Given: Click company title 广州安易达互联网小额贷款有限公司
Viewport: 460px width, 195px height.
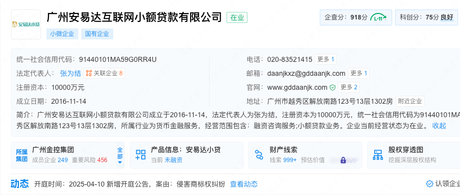Looking at the screenshot, I should [134, 17].
